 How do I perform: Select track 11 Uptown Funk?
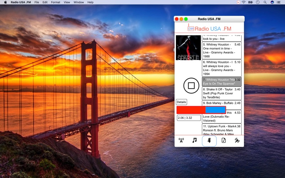pyautogui.click(x=222, y=130)
